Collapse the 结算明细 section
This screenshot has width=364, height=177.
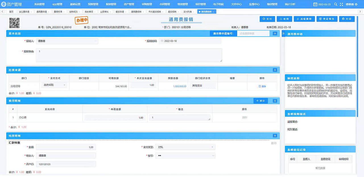(275, 136)
